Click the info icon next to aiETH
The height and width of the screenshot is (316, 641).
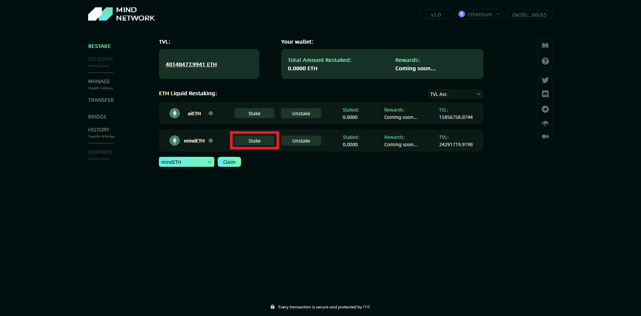pos(211,113)
